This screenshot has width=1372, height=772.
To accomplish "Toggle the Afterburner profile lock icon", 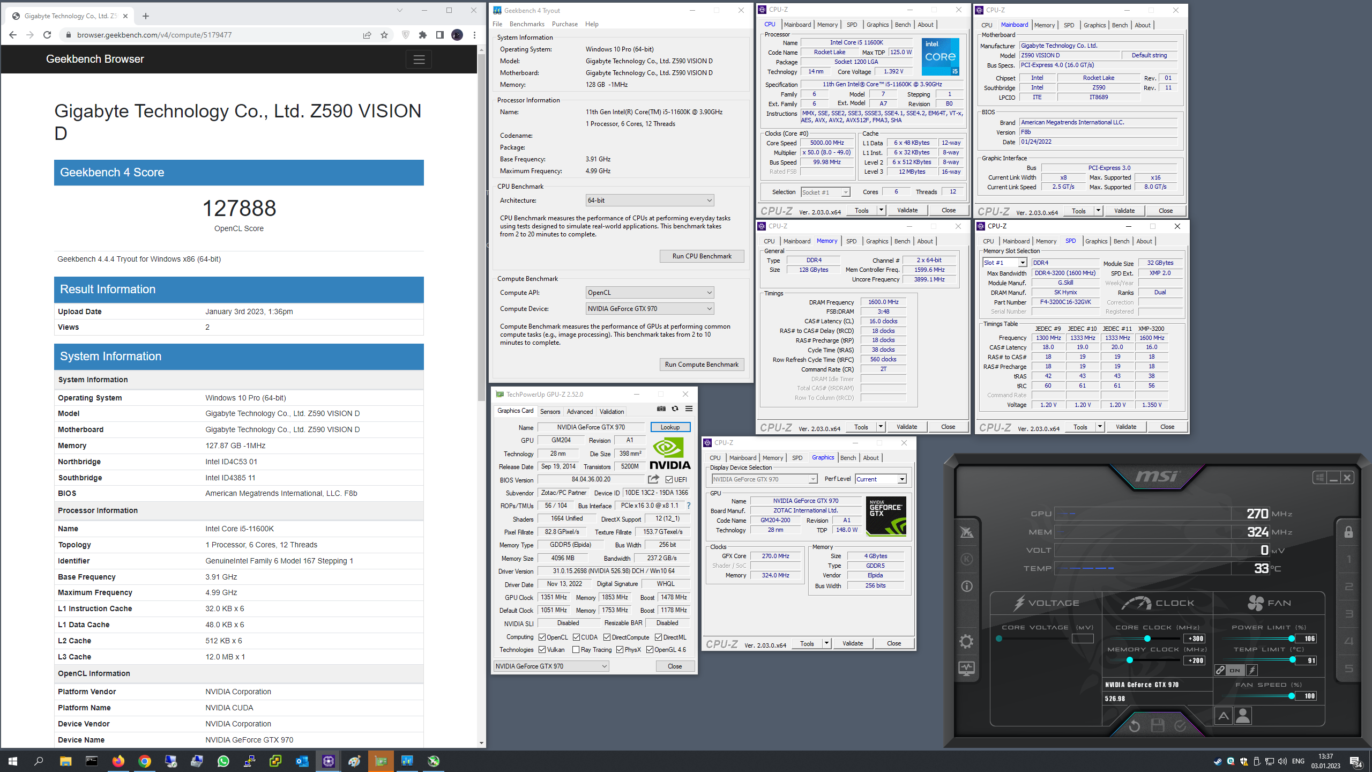I will click(1348, 532).
